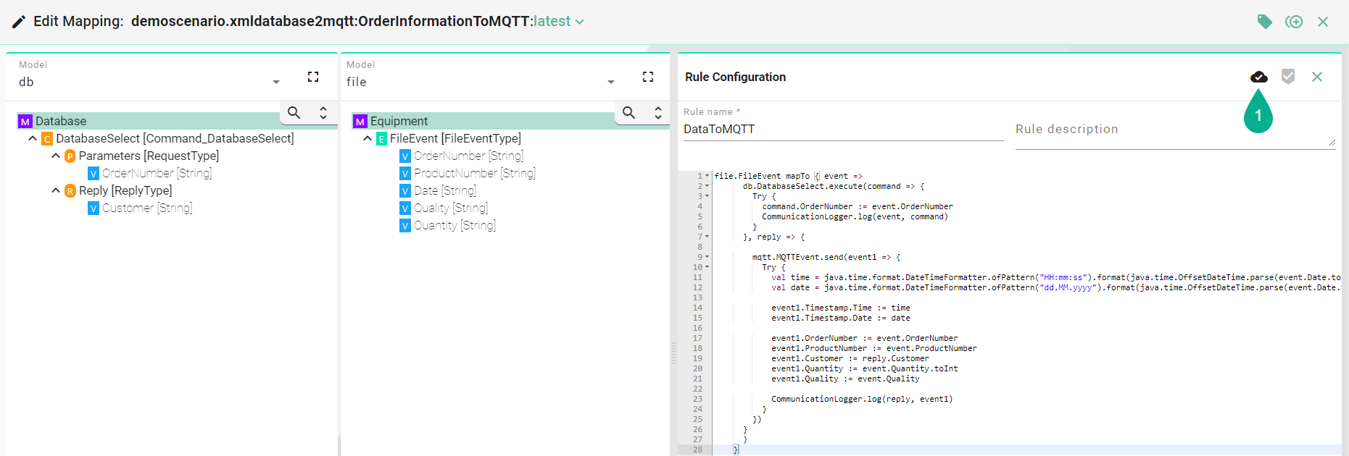This screenshot has width=1349, height=456.
Task: Search in the Equipment model tree
Action: [x=628, y=112]
